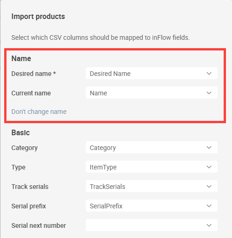
Task: Open the Type dropdown showing ItemType
Action: [x=152, y=167]
